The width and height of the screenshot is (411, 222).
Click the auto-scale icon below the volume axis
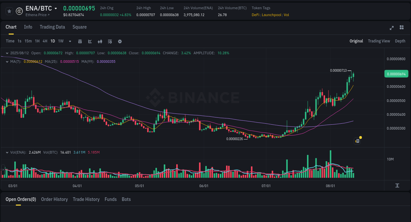(x=397, y=185)
